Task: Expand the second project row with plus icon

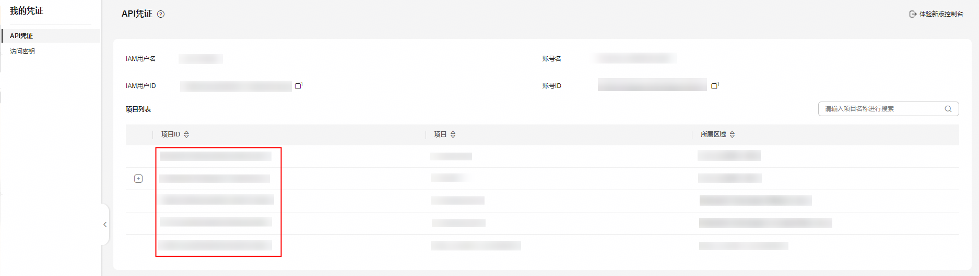Action: coord(138,179)
